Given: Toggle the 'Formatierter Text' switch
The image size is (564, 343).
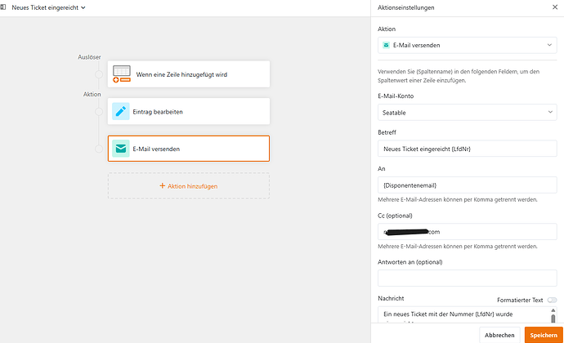Looking at the screenshot, I should point(552,300).
